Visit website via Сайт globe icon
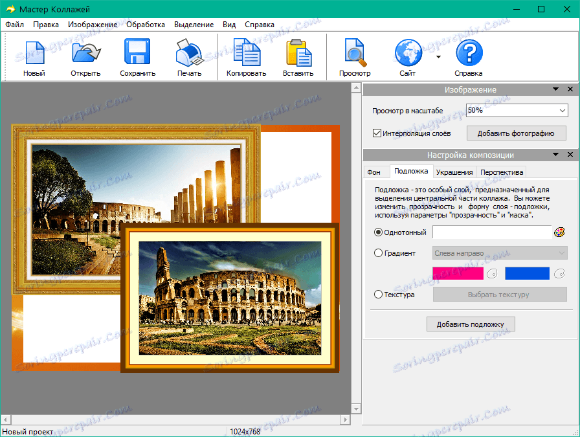Image resolution: width=580 pixels, height=437 pixels. click(x=408, y=53)
